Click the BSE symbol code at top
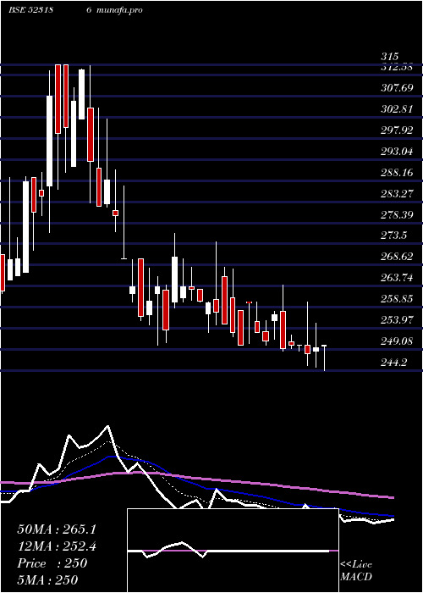This screenshot has width=423, height=593. [30, 10]
